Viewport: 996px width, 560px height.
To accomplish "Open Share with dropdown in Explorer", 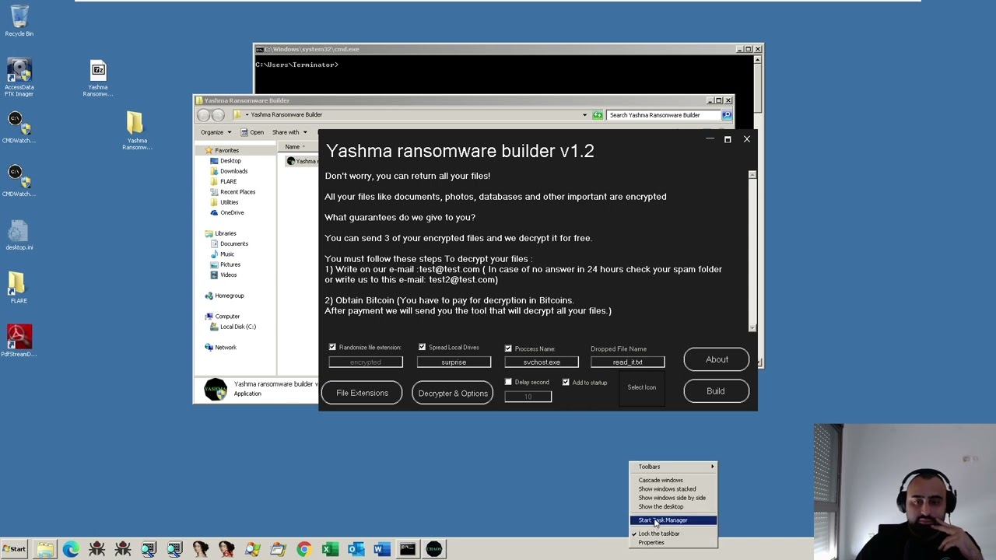I will point(289,132).
